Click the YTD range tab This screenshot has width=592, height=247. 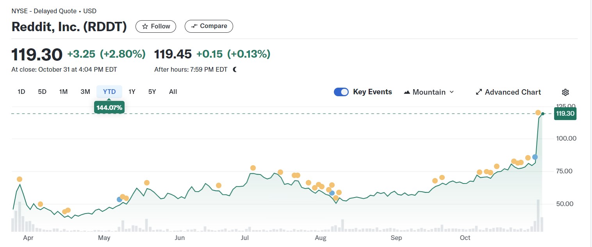coord(109,92)
